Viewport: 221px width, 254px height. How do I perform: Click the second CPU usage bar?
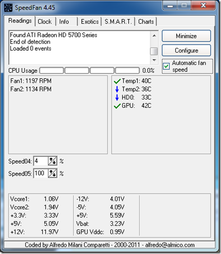pyautogui.click(x=77, y=70)
